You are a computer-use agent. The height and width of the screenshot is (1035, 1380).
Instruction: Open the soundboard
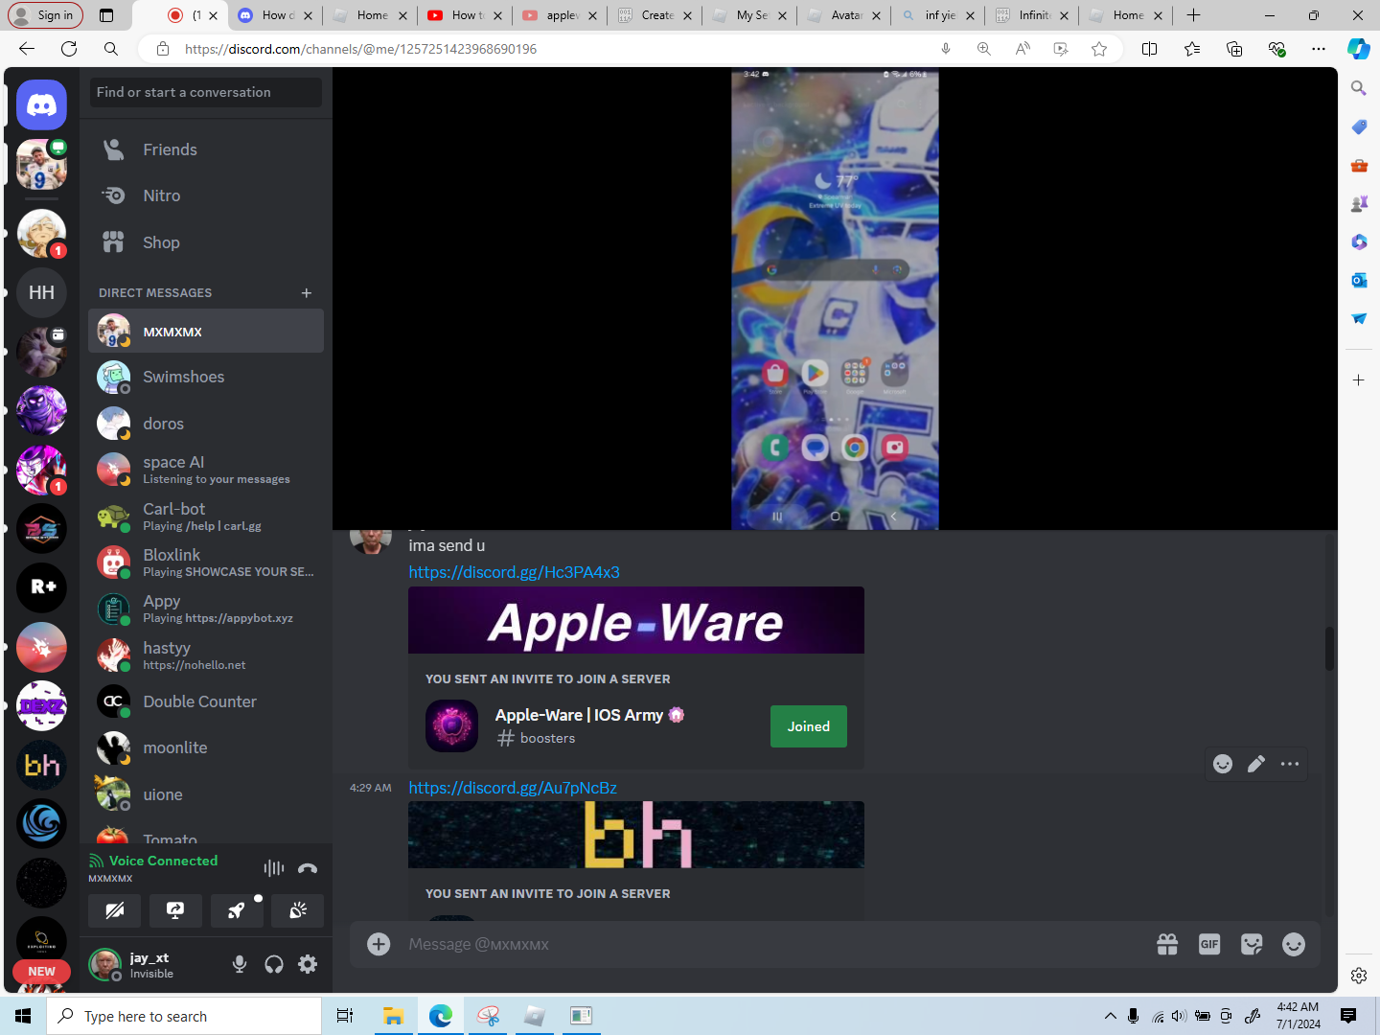point(298,910)
